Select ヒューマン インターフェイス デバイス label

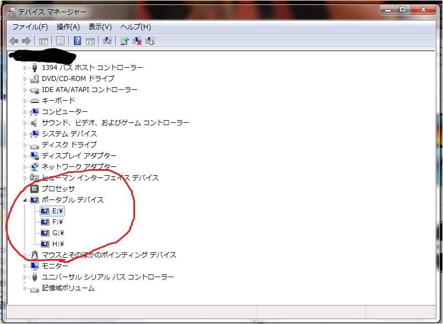point(100,178)
